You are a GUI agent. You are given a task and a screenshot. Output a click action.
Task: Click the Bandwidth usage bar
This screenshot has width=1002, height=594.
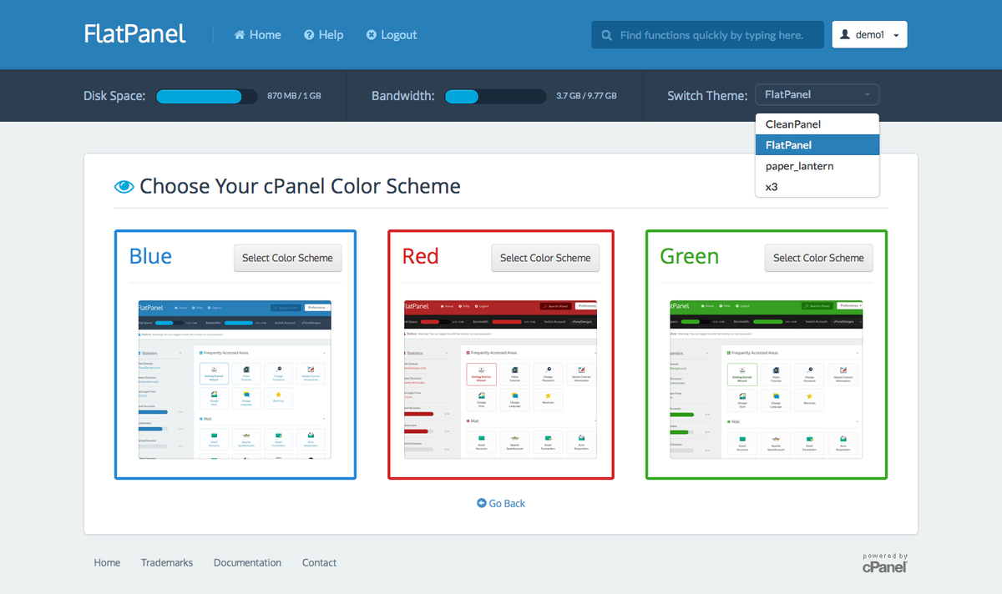pos(496,96)
